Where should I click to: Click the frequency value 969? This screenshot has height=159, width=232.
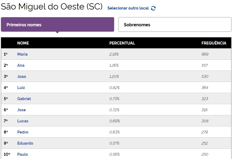[x=205, y=54]
